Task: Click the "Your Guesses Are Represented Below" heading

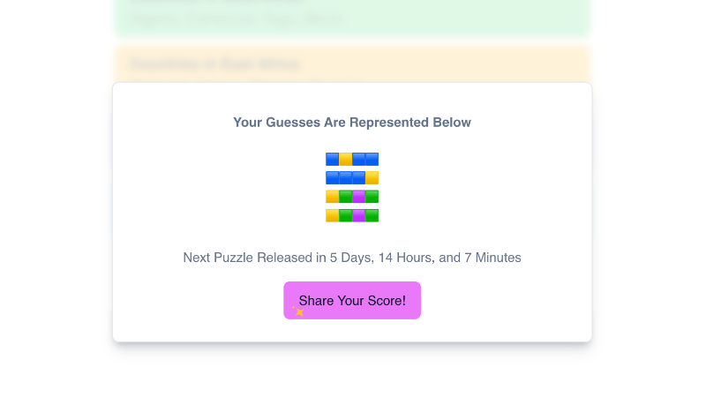Action: (x=352, y=123)
